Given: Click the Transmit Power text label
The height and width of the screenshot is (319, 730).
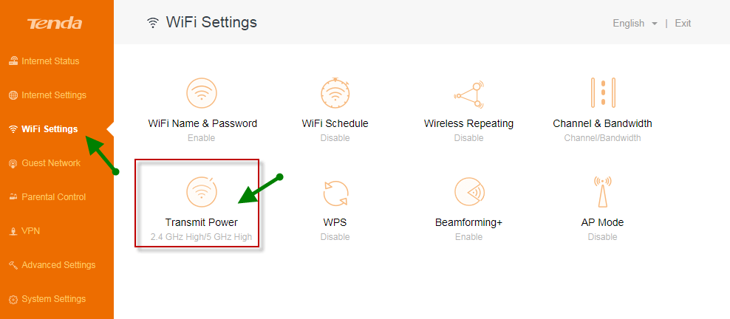Looking at the screenshot, I should click(x=202, y=222).
